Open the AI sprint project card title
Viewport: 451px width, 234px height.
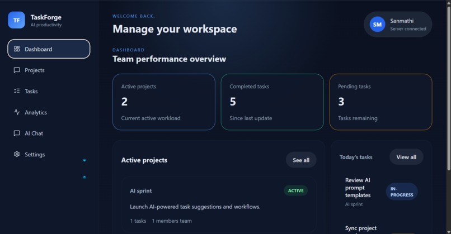coord(140,190)
